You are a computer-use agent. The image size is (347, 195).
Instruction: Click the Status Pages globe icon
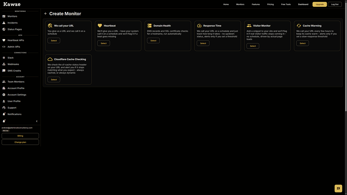(x=4, y=29)
